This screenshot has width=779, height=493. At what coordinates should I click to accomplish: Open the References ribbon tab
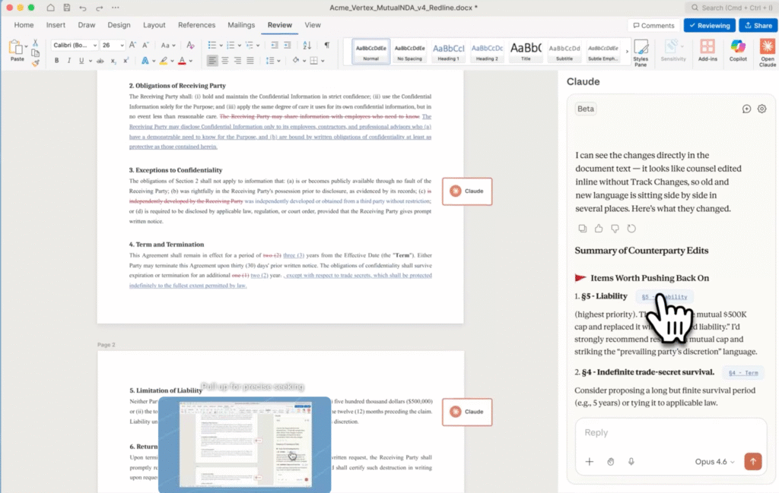click(196, 25)
